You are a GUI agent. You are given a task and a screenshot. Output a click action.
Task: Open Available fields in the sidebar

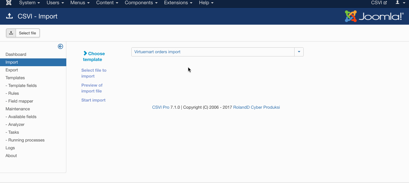(x=21, y=117)
